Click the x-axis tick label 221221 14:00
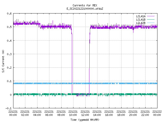This screenshot has width=162, height=122. pos(97,113)
